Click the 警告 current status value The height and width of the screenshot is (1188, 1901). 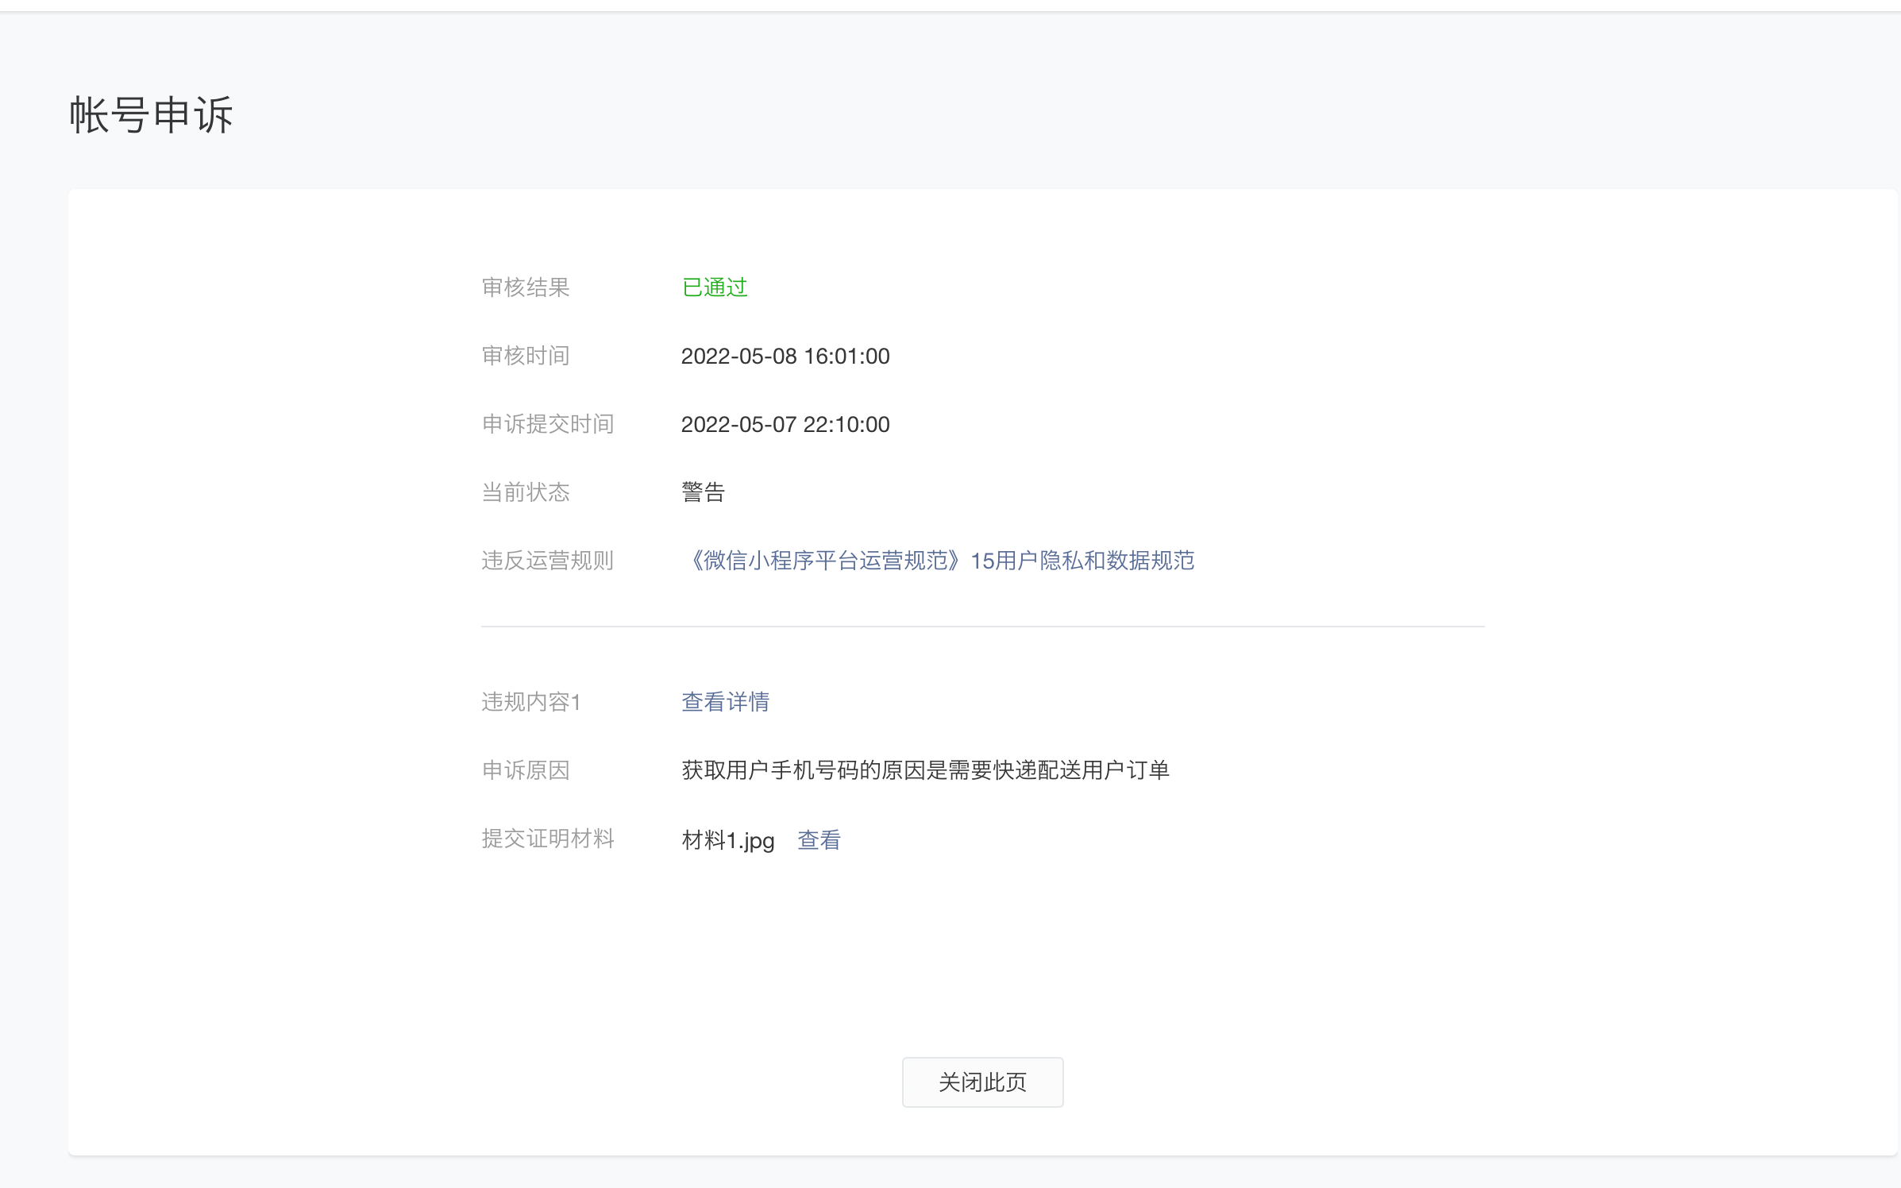(x=703, y=492)
